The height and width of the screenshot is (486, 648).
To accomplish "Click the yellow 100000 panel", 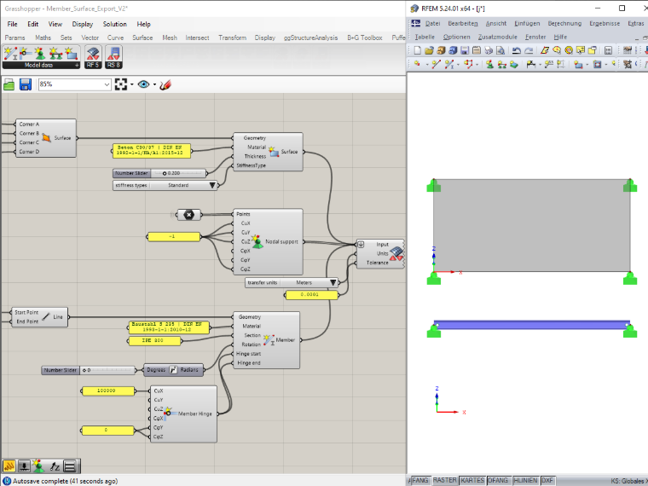I will coord(108,391).
